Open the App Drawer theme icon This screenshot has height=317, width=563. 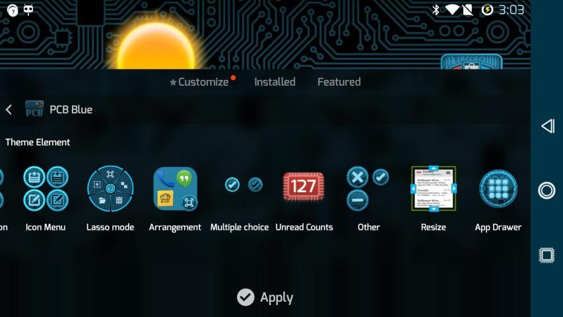(x=498, y=189)
